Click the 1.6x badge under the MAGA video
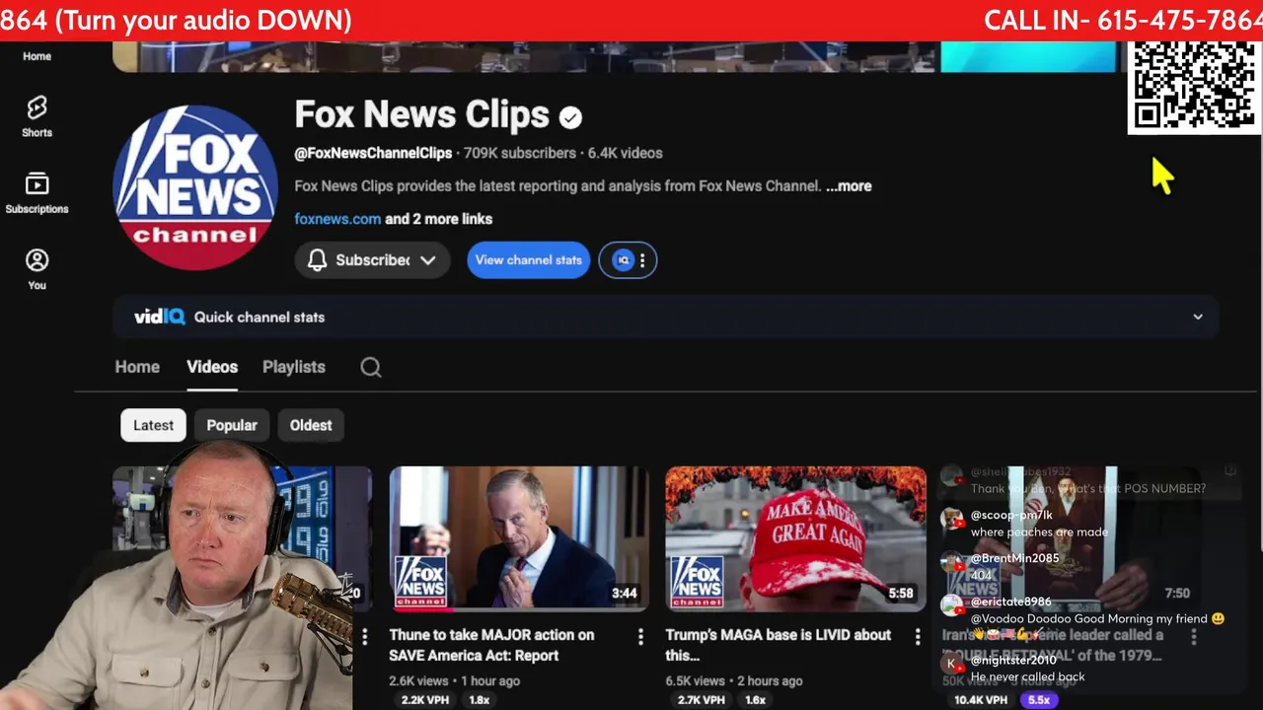The image size is (1263, 710). point(756,700)
